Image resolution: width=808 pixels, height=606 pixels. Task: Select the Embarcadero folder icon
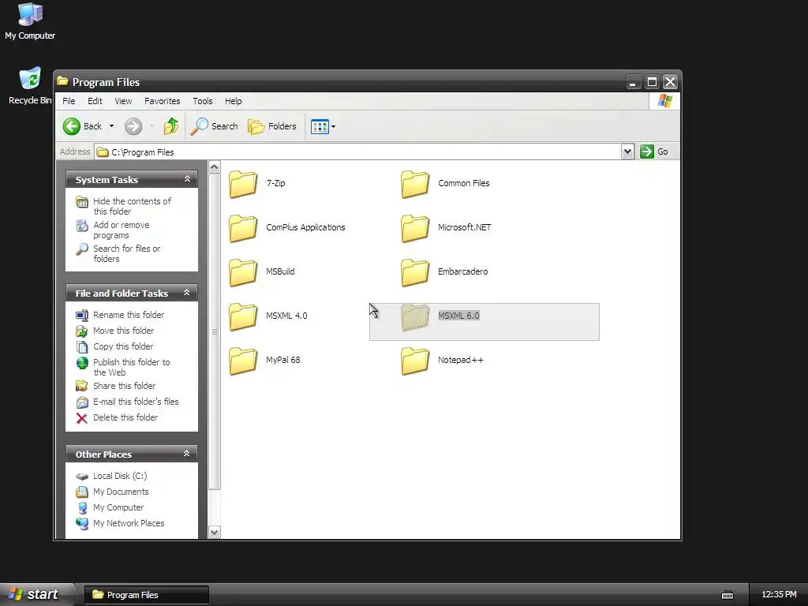click(x=415, y=272)
